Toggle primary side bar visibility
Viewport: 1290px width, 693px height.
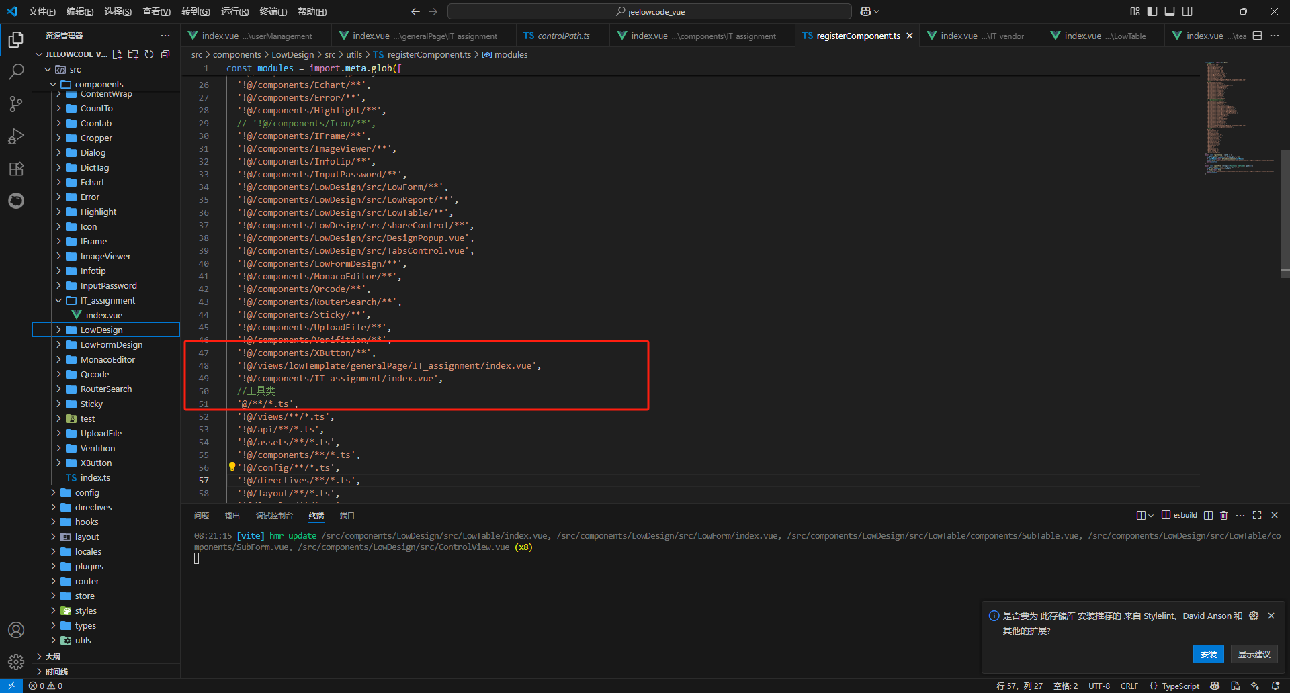1152,11
